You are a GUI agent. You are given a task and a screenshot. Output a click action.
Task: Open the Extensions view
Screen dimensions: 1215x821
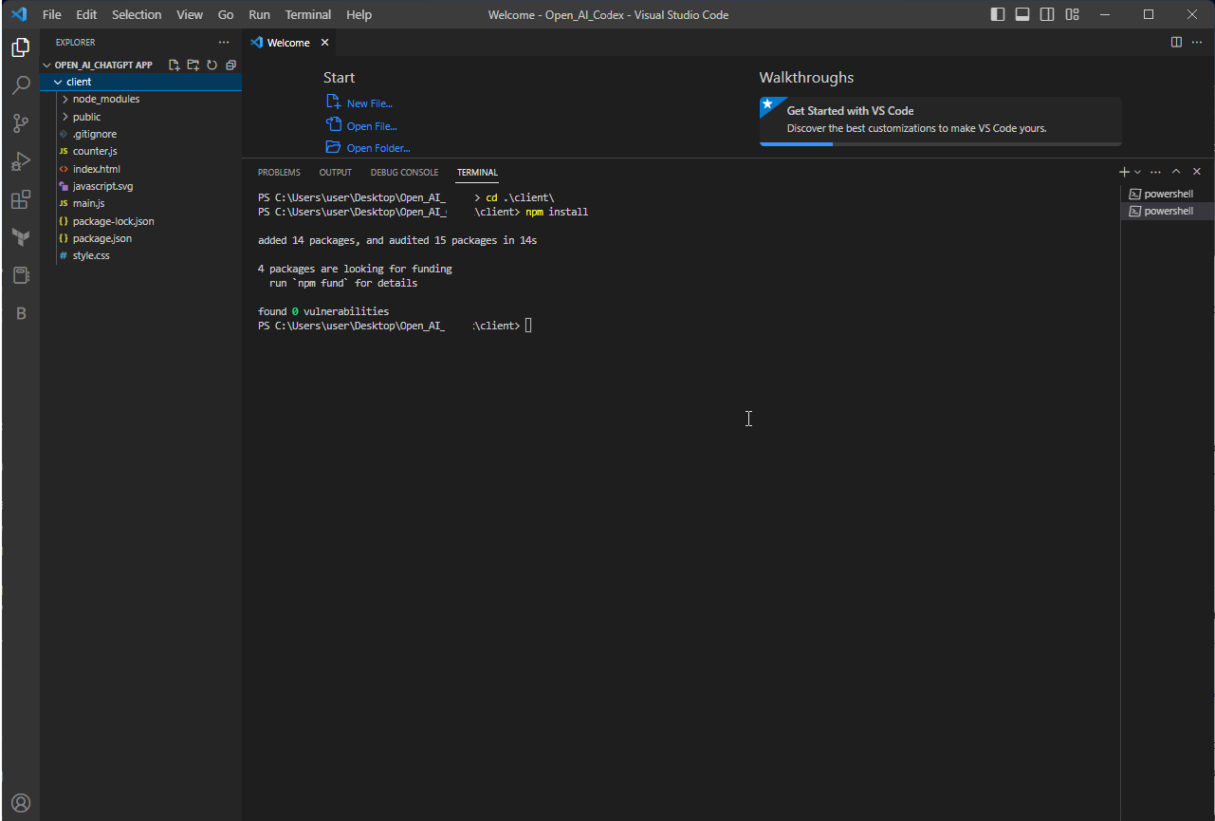(x=21, y=200)
